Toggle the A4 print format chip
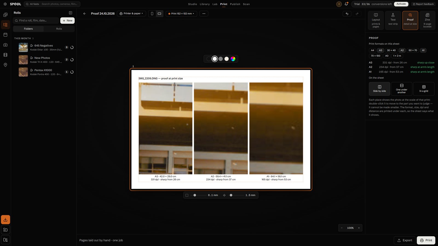 372,50
